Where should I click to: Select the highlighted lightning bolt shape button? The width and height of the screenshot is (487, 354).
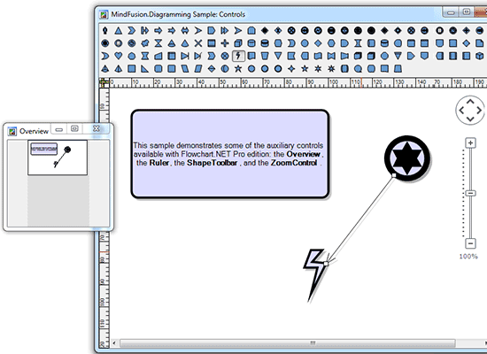[x=238, y=56]
